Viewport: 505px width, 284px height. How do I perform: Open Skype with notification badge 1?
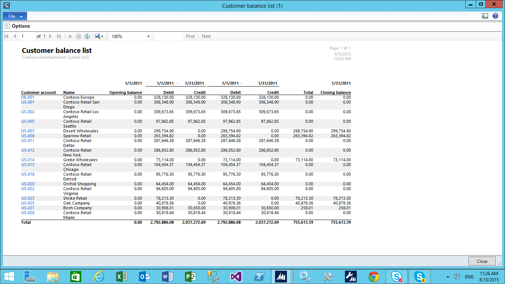420,277
